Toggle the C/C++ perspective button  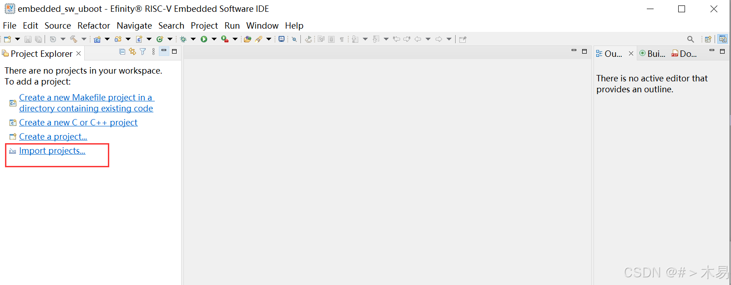pyautogui.click(x=723, y=39)
